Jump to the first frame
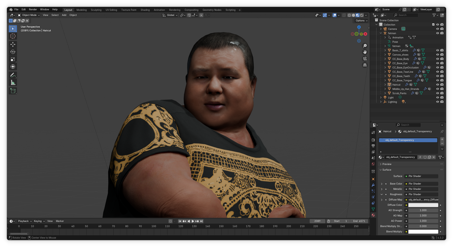Screen dimensions: 453x247 (180, 221)
